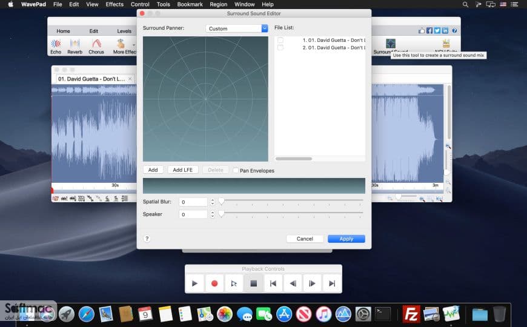
Task: Open the Tools menu
Action: (x=164, y=4)
